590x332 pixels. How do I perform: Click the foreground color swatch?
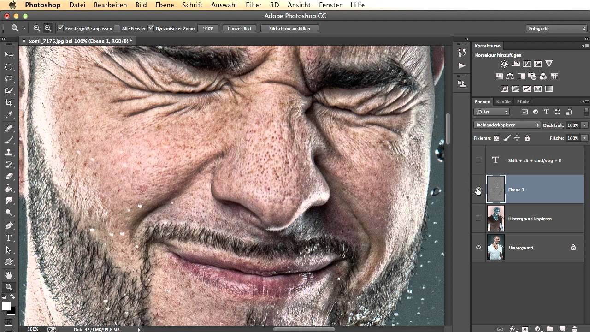[6, 306]
